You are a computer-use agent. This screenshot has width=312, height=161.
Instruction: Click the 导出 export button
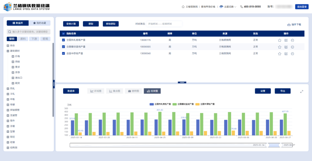click(x=282, y=91)
